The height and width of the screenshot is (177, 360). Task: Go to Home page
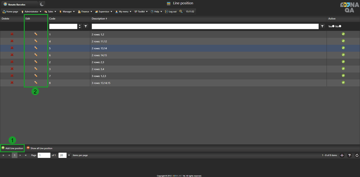pos(10,12)
